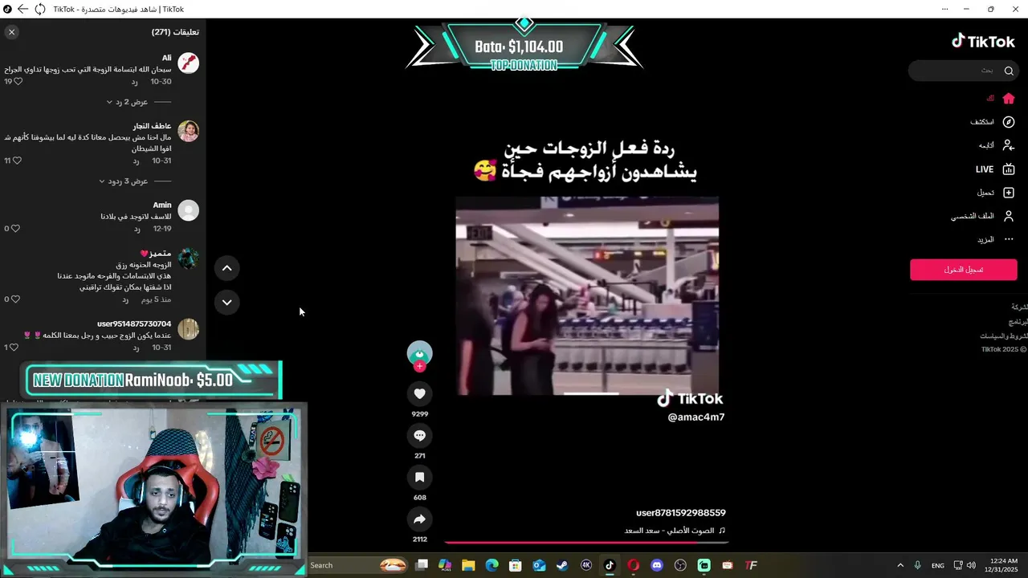Open Amin's profile avatar

point(188,210)
